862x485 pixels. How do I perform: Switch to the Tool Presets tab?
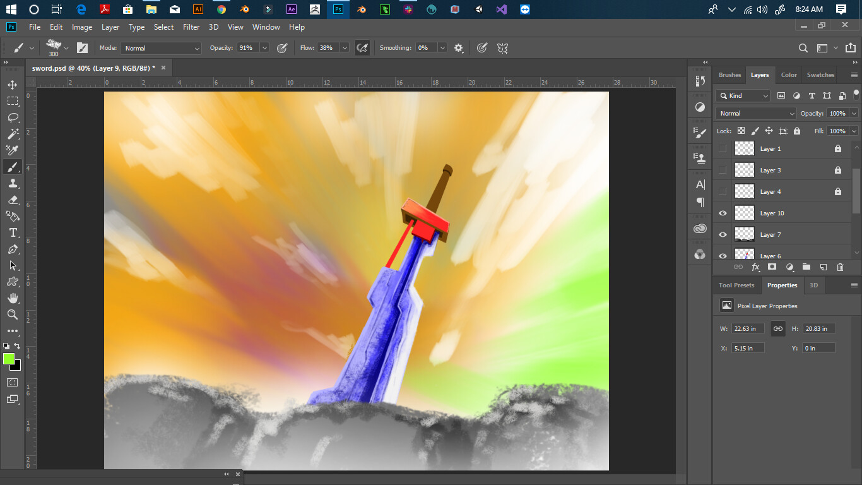click(x=736, y=285)
